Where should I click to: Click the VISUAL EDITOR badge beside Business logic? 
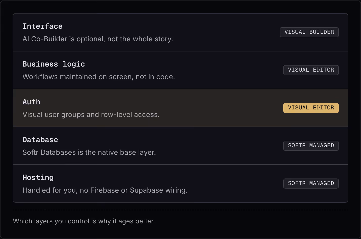coord(311,70)
